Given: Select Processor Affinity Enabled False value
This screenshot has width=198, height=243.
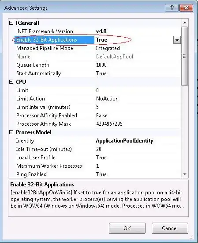Looking at the screenshot, I should 102,116.
